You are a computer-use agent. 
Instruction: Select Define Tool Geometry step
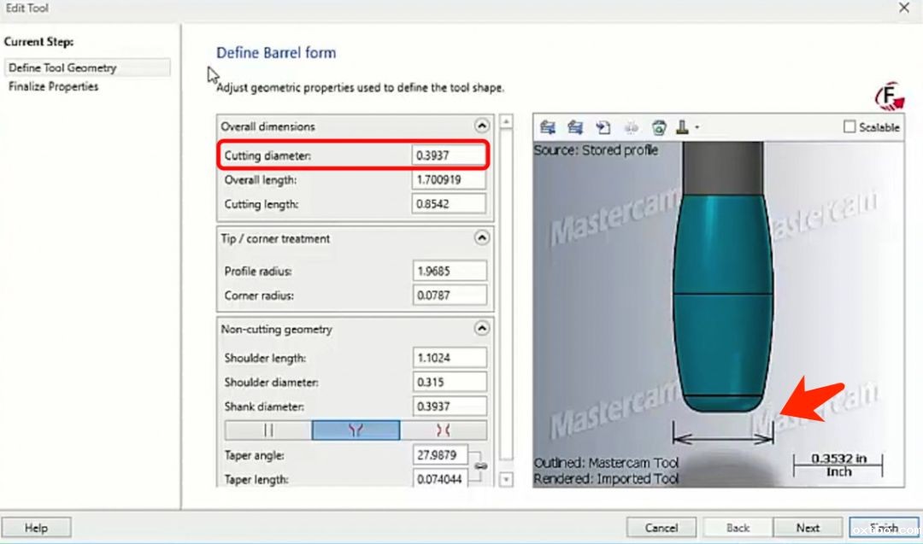62,67
